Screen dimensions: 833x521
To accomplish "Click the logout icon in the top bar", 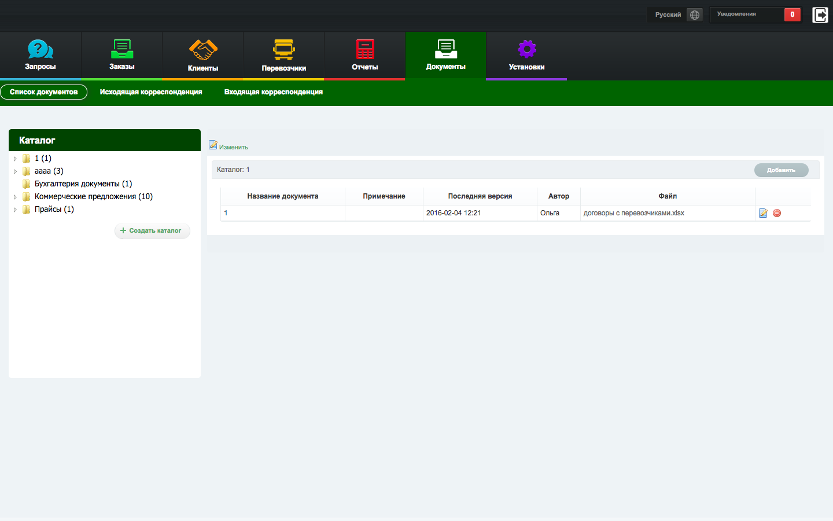I will click(820, 14).
